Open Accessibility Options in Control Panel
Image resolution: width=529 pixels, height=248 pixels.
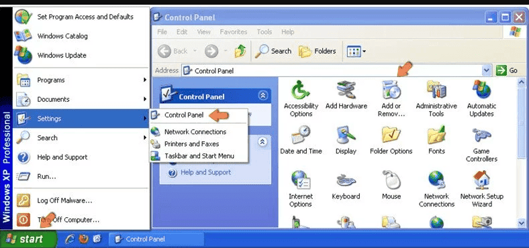pos(301,99)
